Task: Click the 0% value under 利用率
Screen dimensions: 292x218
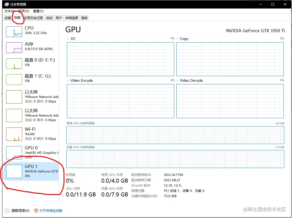Action: [70, 181]
